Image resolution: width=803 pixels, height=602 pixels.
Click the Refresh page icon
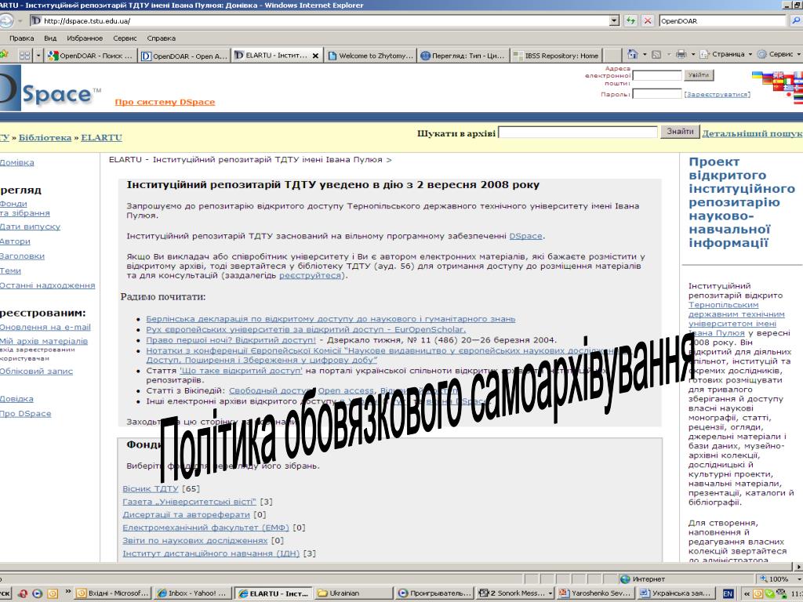(630, 20)
